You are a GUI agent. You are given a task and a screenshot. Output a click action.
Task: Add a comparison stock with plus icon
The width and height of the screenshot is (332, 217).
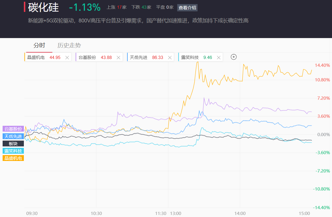(x=233, y=57)
